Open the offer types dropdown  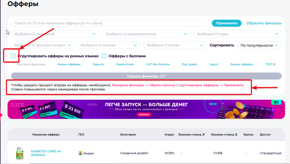click(174, 45)
